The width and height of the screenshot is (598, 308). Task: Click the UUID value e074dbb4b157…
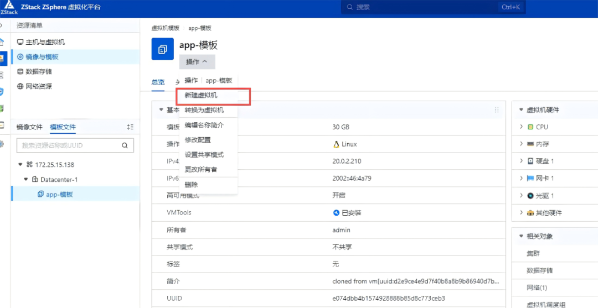(389, 297)
